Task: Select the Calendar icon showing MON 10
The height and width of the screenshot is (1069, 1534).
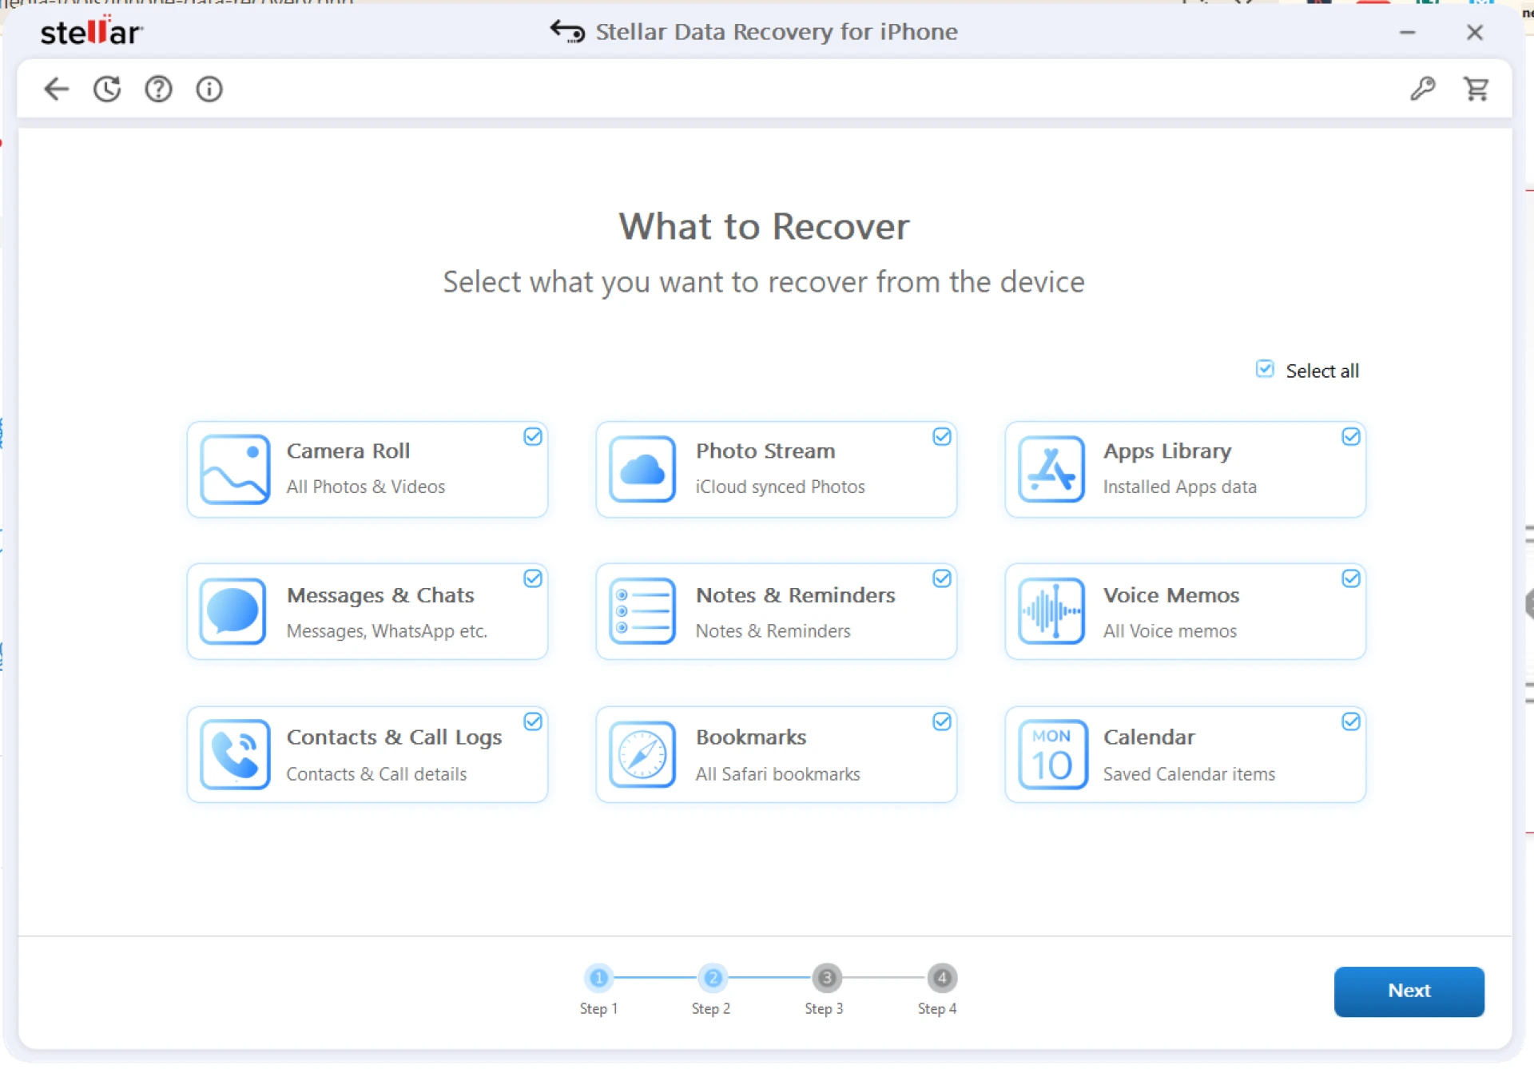Action: 1051,753
